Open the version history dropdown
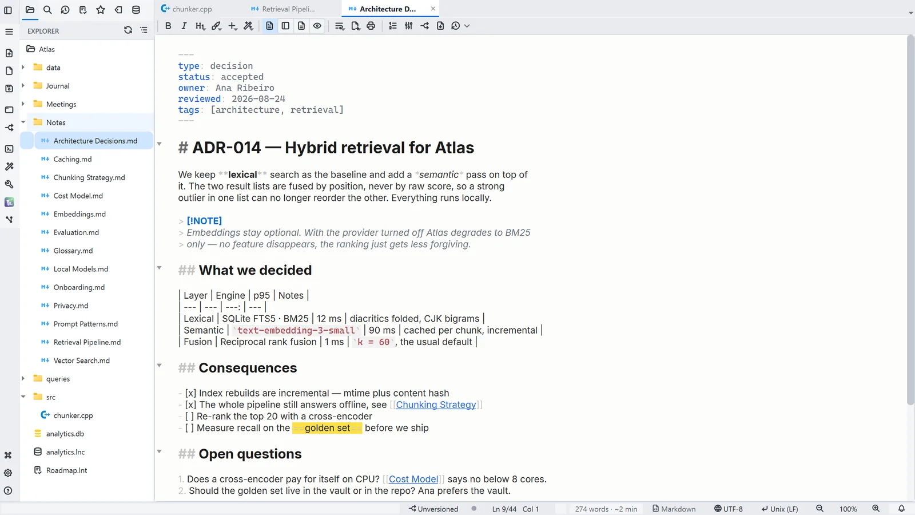 pos(460,26)
